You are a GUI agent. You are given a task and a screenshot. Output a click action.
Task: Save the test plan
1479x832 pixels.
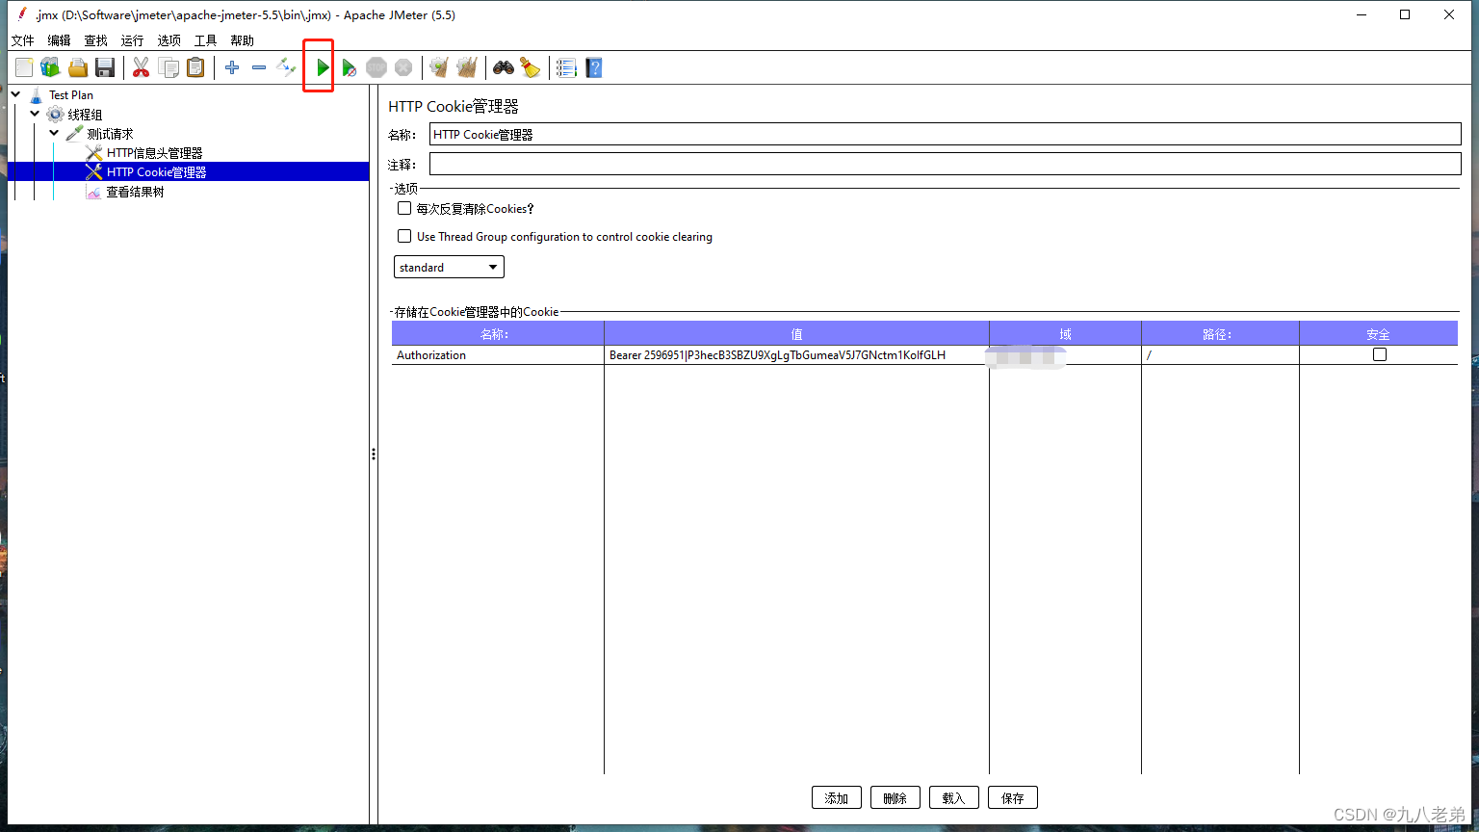[105, 67]
